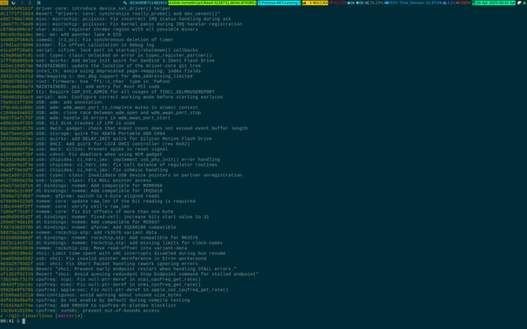
Task: Open the green Disk nvme0n1p3 read/write block
Action: point(212,3)
